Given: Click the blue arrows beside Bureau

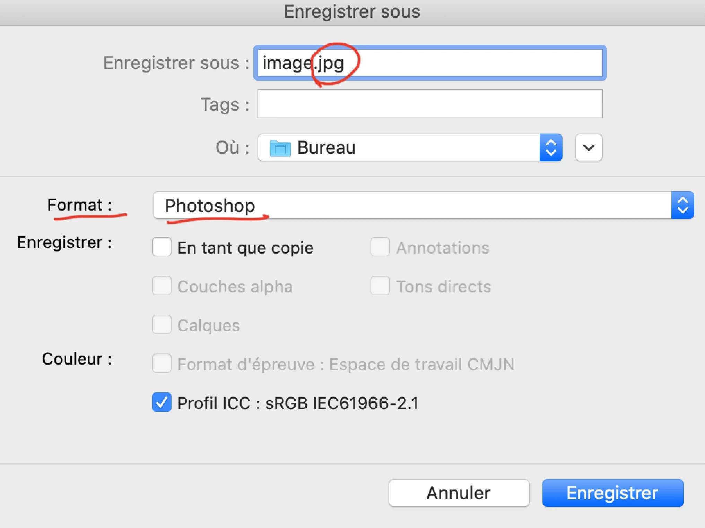Looking at the screenshot, I should pos(551,148).
